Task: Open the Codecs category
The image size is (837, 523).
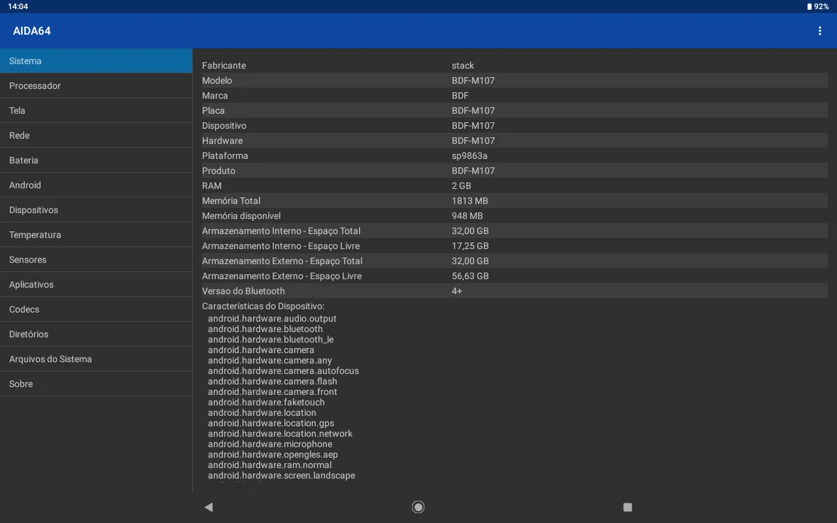Action: tap(96, 309)
